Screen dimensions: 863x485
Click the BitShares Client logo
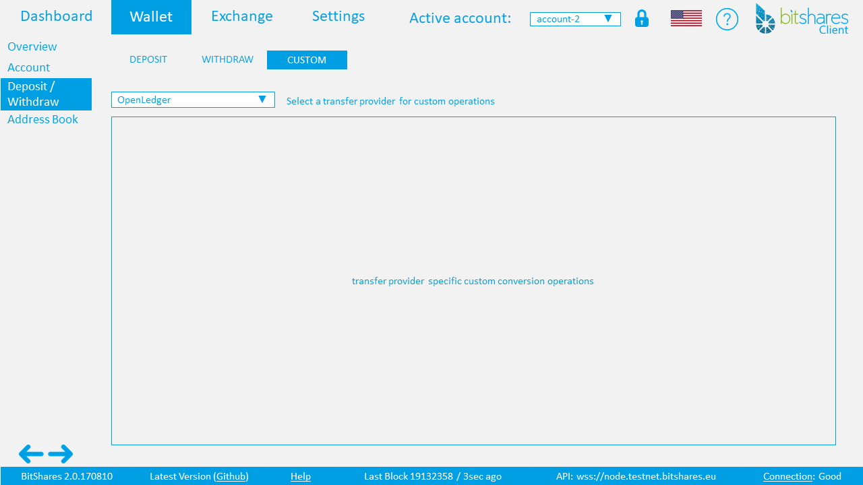tap(802, 19)
